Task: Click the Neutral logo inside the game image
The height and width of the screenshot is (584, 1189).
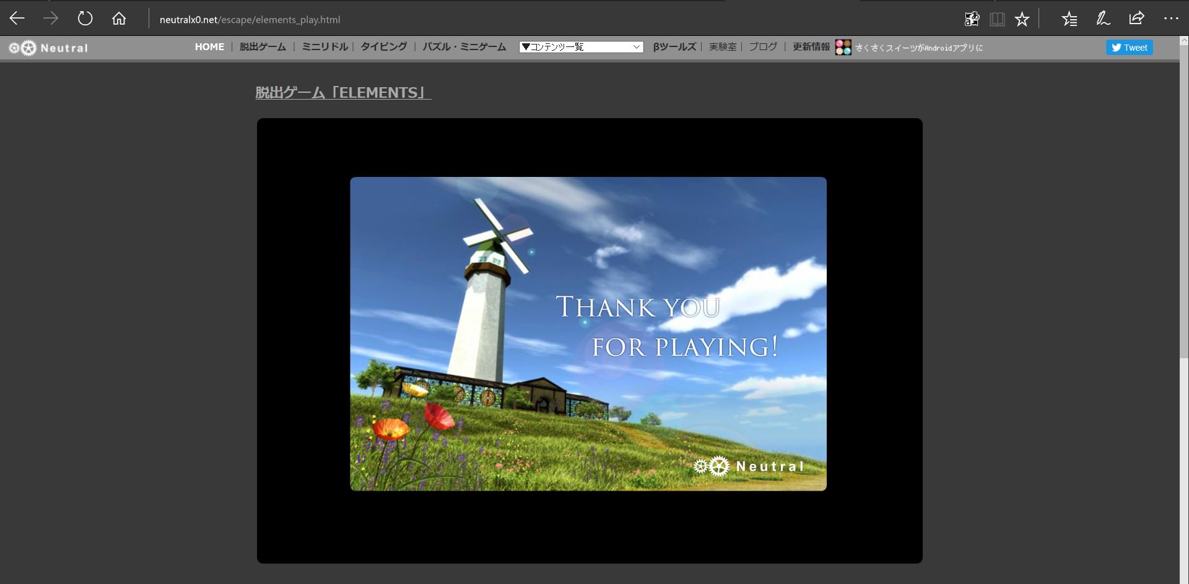Action: pos(749,466)
